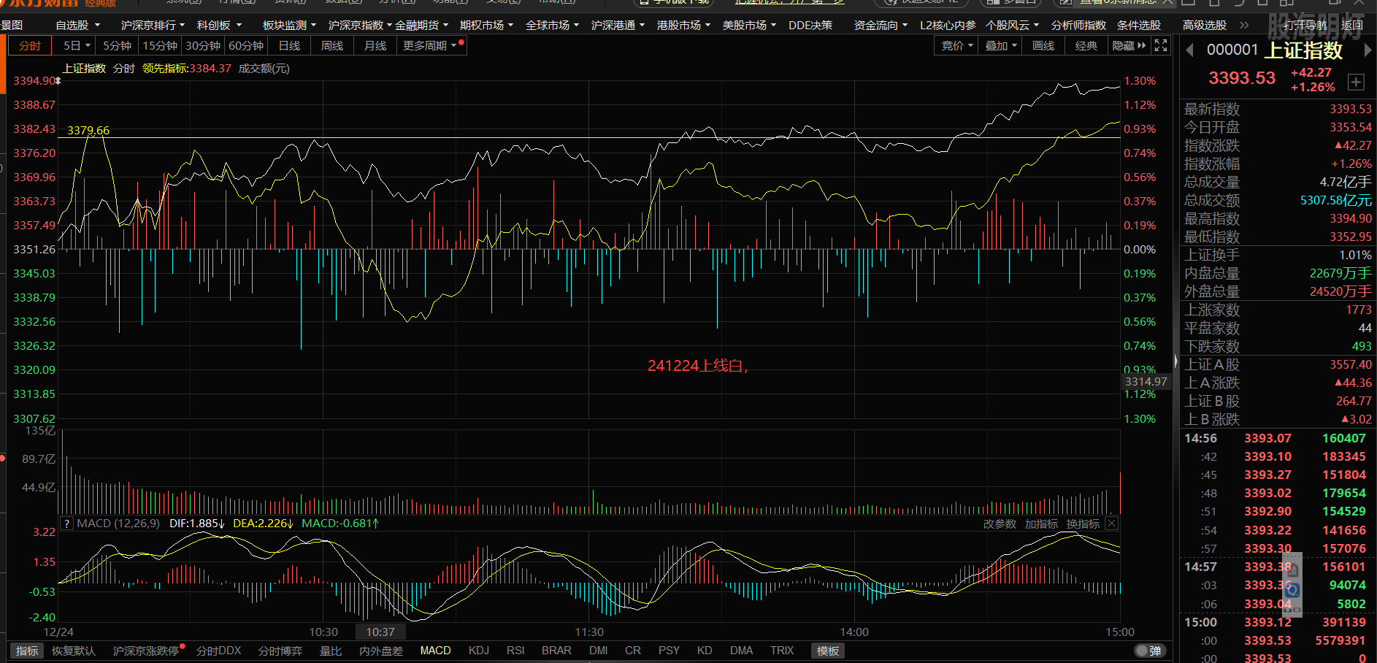Open 打开导航 navigation button
This screenshot has width=1377, height=663.
(1305, 25)
